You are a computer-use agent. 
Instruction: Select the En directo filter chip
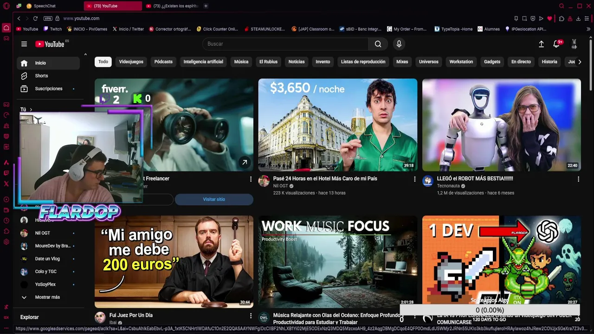521,62
